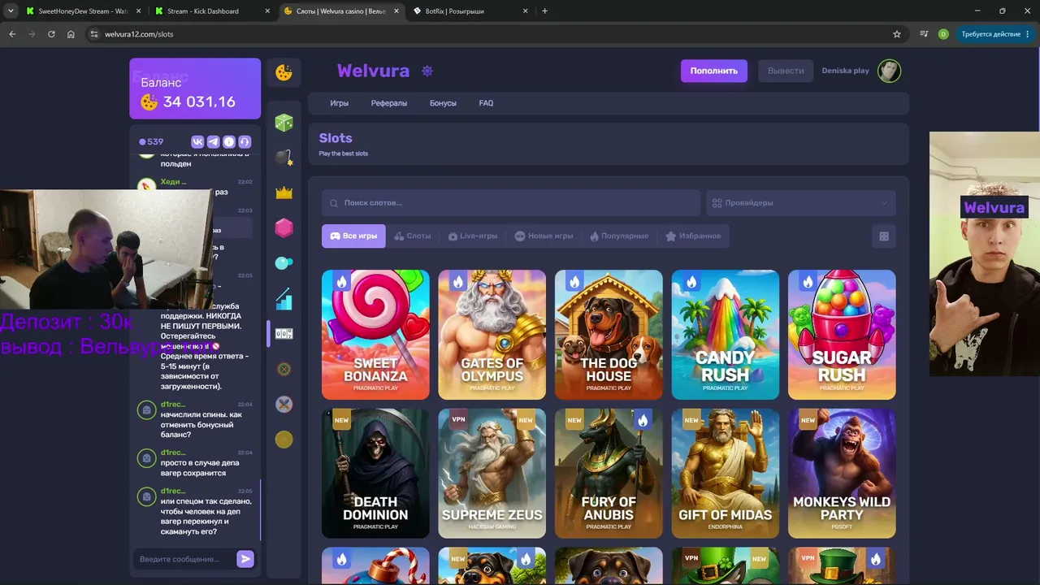The image size is (1040, 585).
Task: Open the Gates of Olympus slot
Action: click(492, 335)
